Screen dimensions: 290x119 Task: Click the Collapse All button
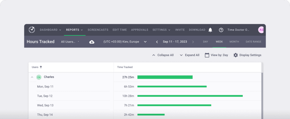click(x=163, y=55)
